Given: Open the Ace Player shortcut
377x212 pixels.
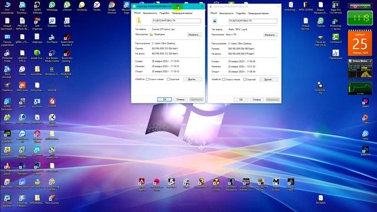Looking at the screenshot, I should (52, 38).
